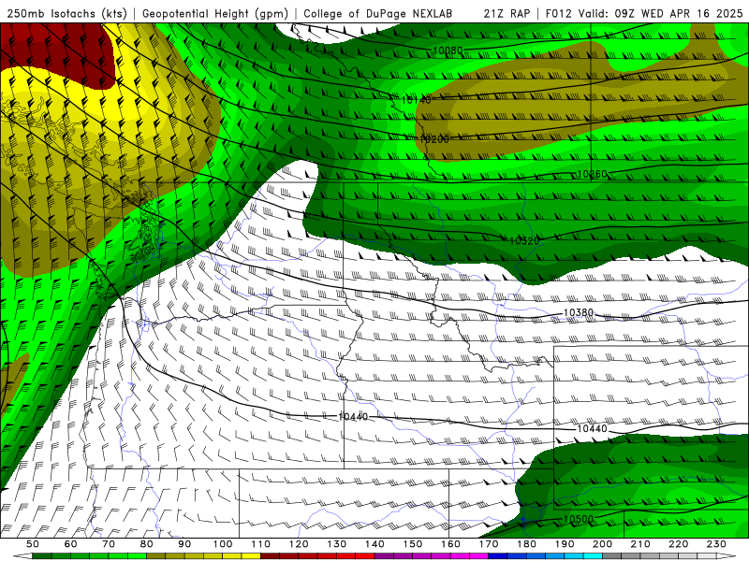Click the western 10440 contour label
Image resolution: width=749 pixels, height=561 pixels.
pyautogui.click(x=353, y=417)
